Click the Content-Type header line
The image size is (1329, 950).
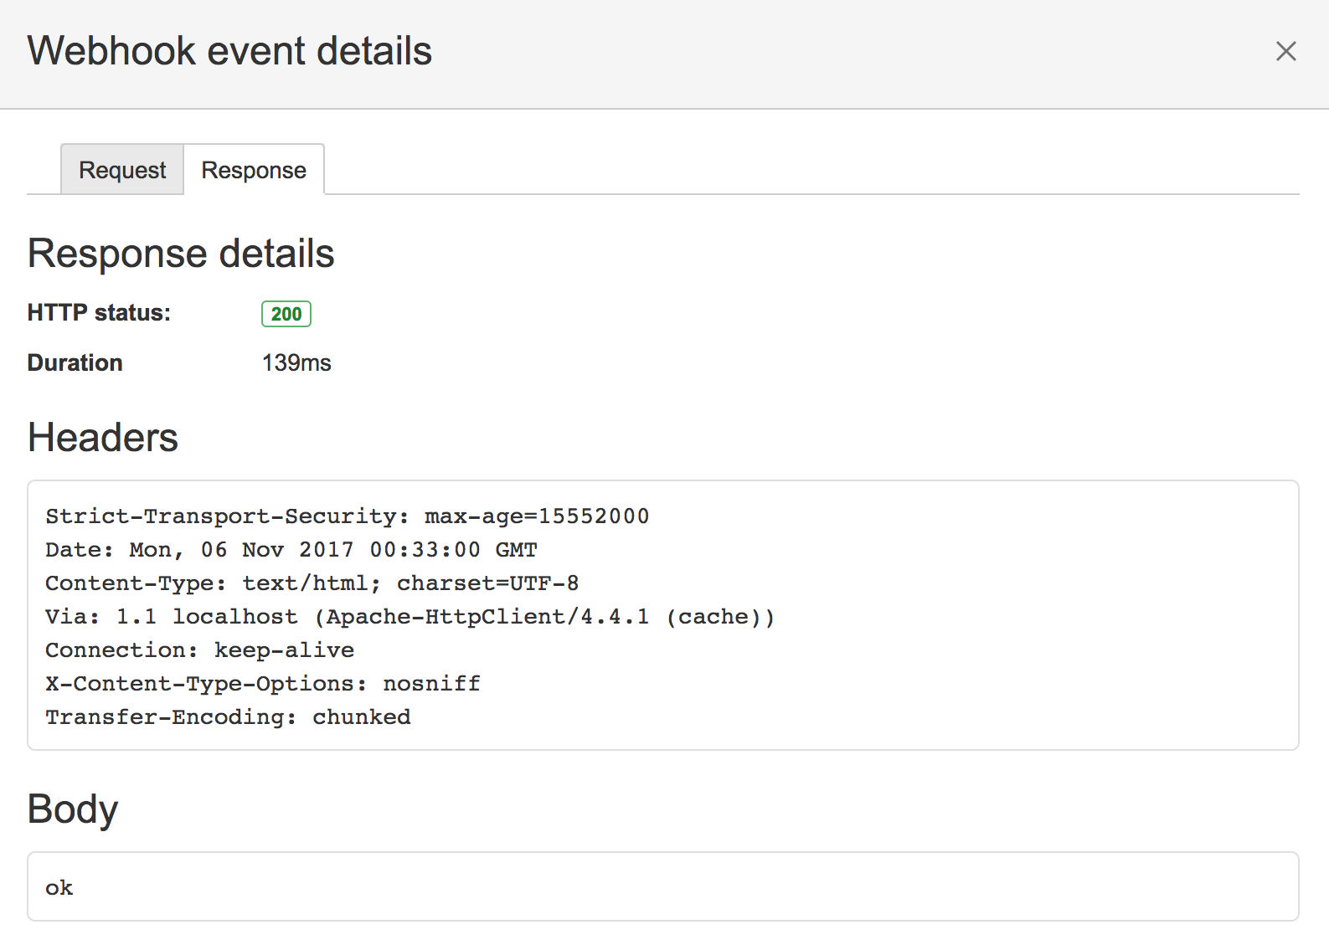point(312,583)
